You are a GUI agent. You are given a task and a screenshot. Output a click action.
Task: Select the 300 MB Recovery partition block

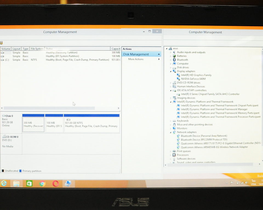pos(33,124)
